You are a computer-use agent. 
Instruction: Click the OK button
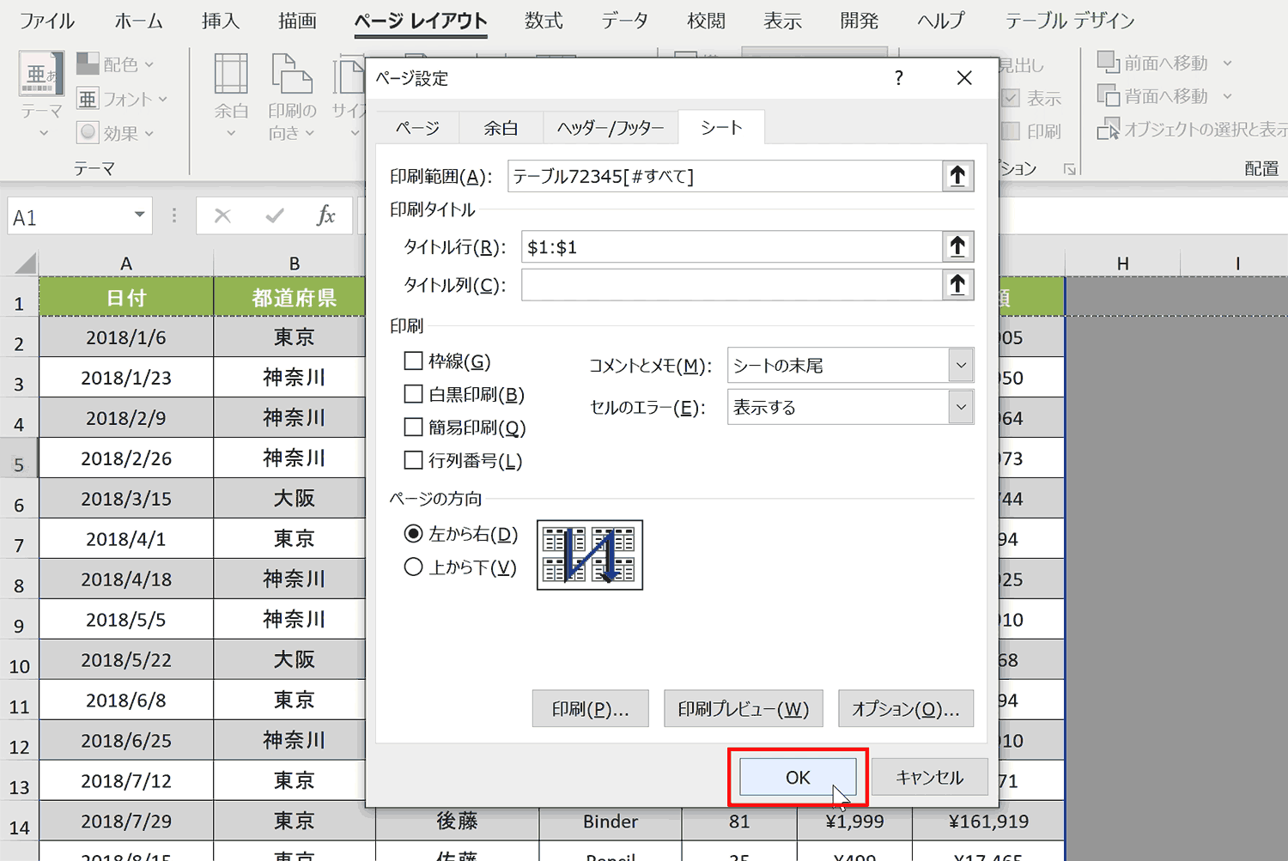tap(798, 777)
